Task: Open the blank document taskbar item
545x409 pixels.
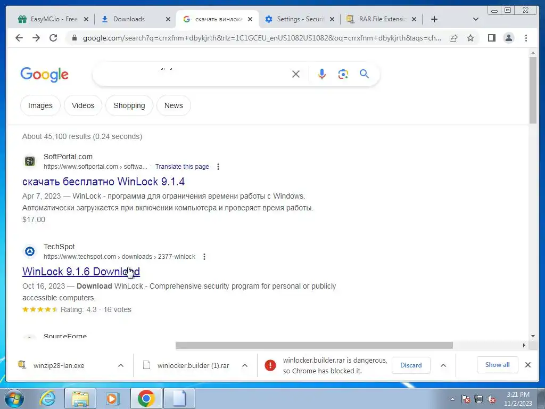Action: tap(179, 398)
